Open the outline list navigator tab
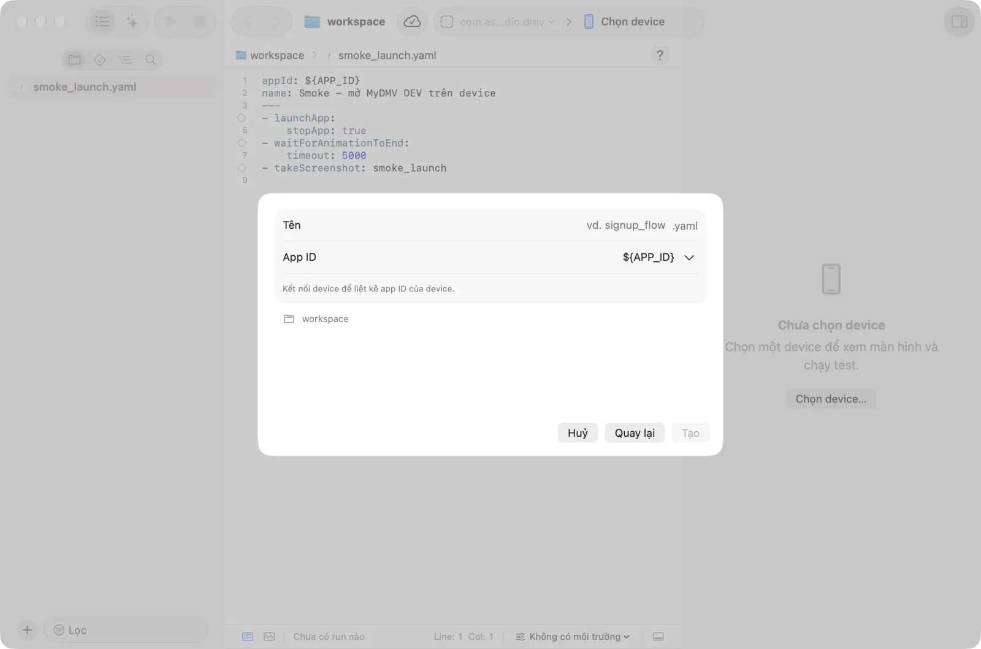The width and height of the screenshot is (981, 649). (x=125, y=60)
